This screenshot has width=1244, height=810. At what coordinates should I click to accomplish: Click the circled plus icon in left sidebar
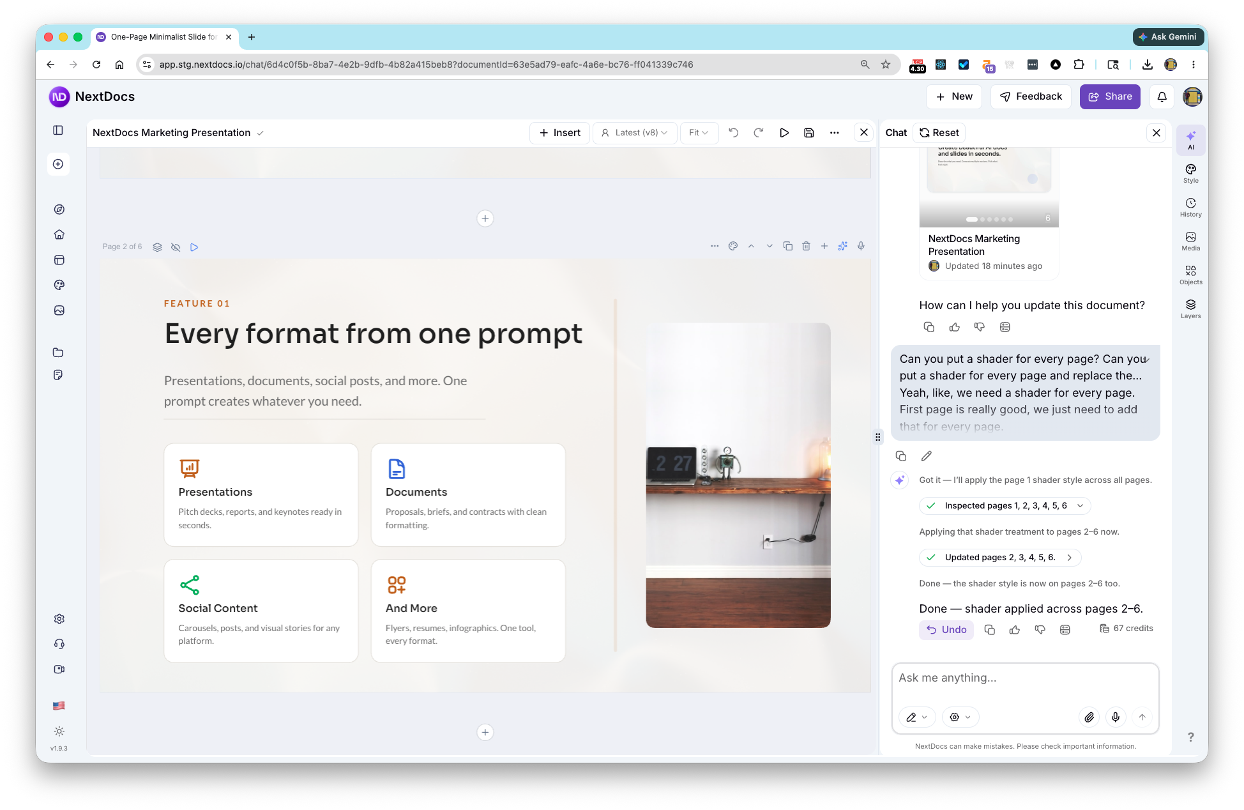tap(58, 164)
